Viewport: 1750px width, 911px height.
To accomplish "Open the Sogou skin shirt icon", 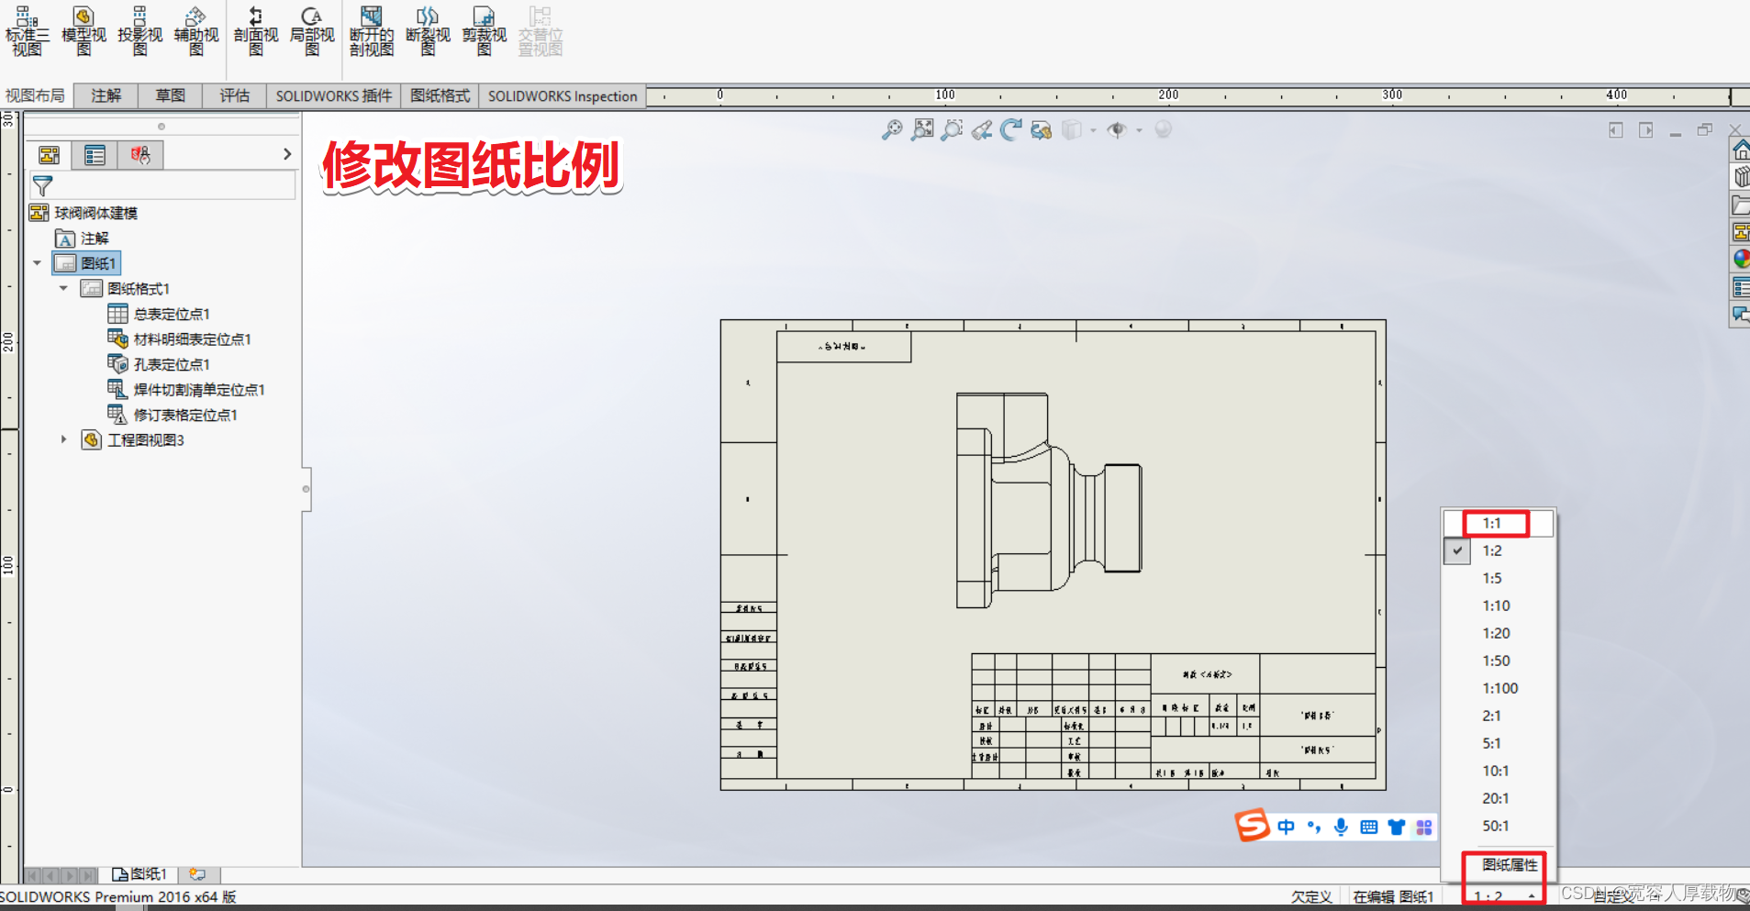I will pyautogui.click(x=1397, y=828).
